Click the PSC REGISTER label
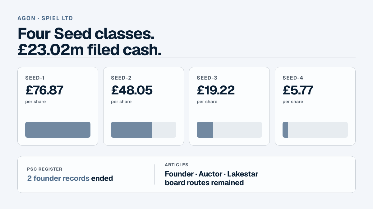The image size is (373, 209). click(x=45, y=169)
